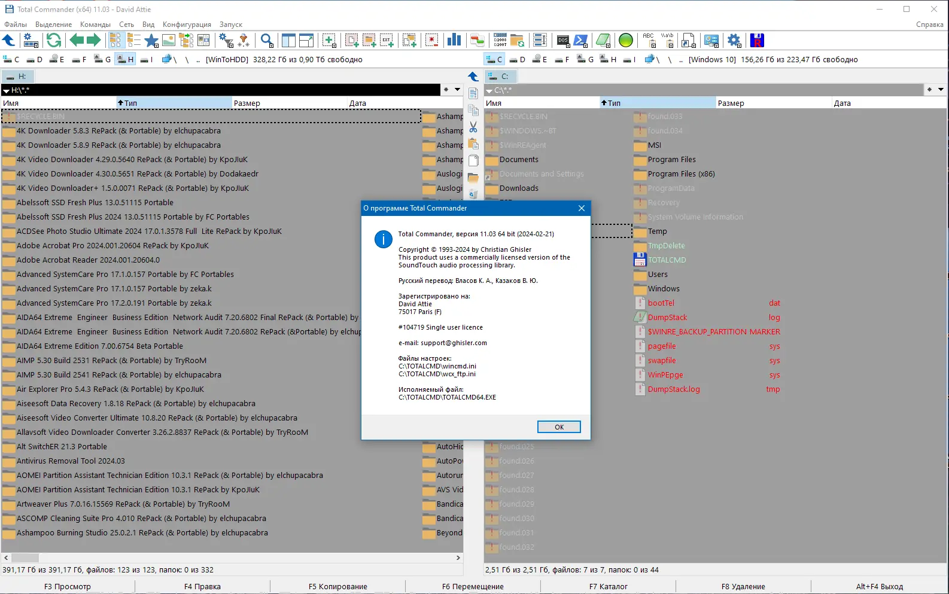949x594 pixels.
Task: Open the DOS command prompt icon
Action: coord(563,41)
